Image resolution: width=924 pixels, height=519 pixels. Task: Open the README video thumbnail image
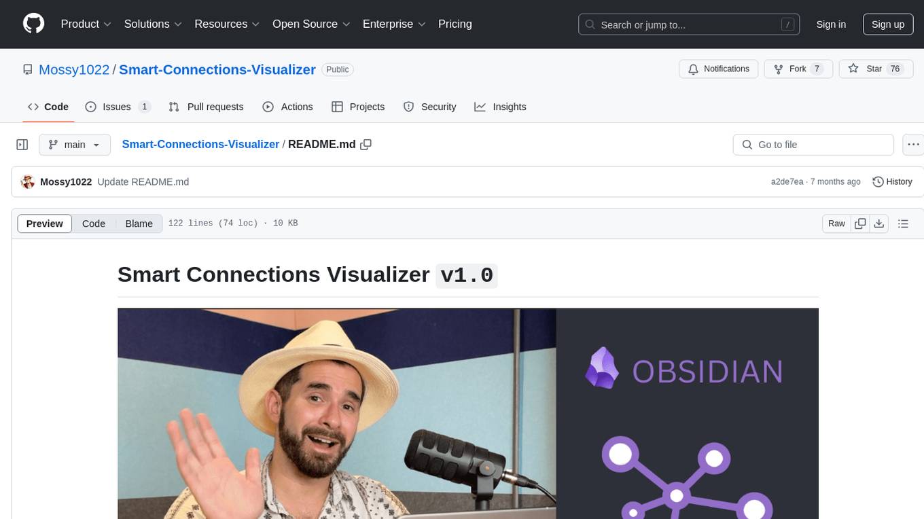pos(468,413)
